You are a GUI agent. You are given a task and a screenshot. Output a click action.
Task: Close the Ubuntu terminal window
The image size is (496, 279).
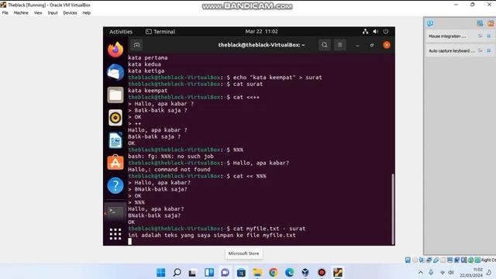(x=387, y=45)
